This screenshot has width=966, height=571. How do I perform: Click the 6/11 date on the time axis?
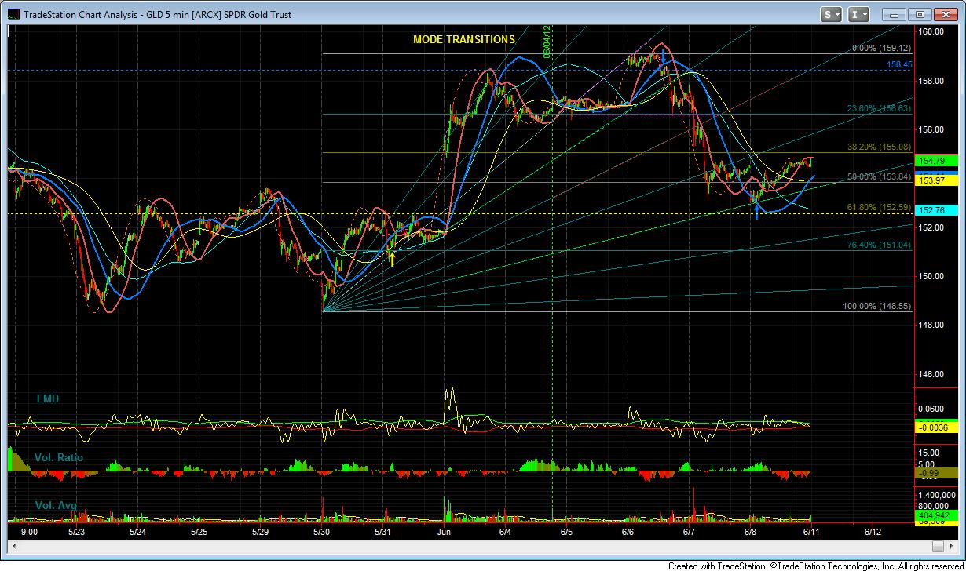coord(811,532)
